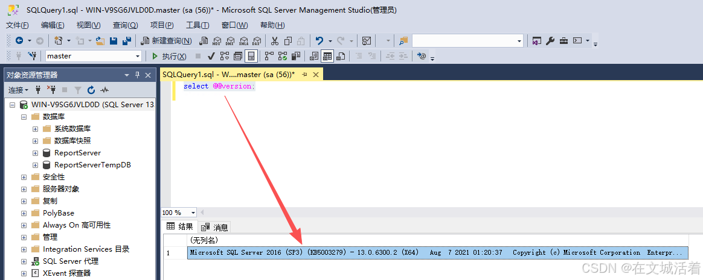Toggle results to text mode

[314, 56]
